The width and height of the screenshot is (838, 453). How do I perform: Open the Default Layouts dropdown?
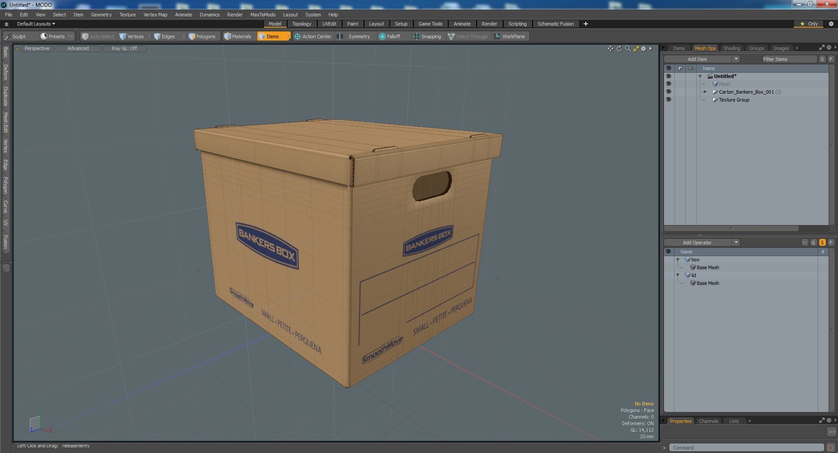36,24
